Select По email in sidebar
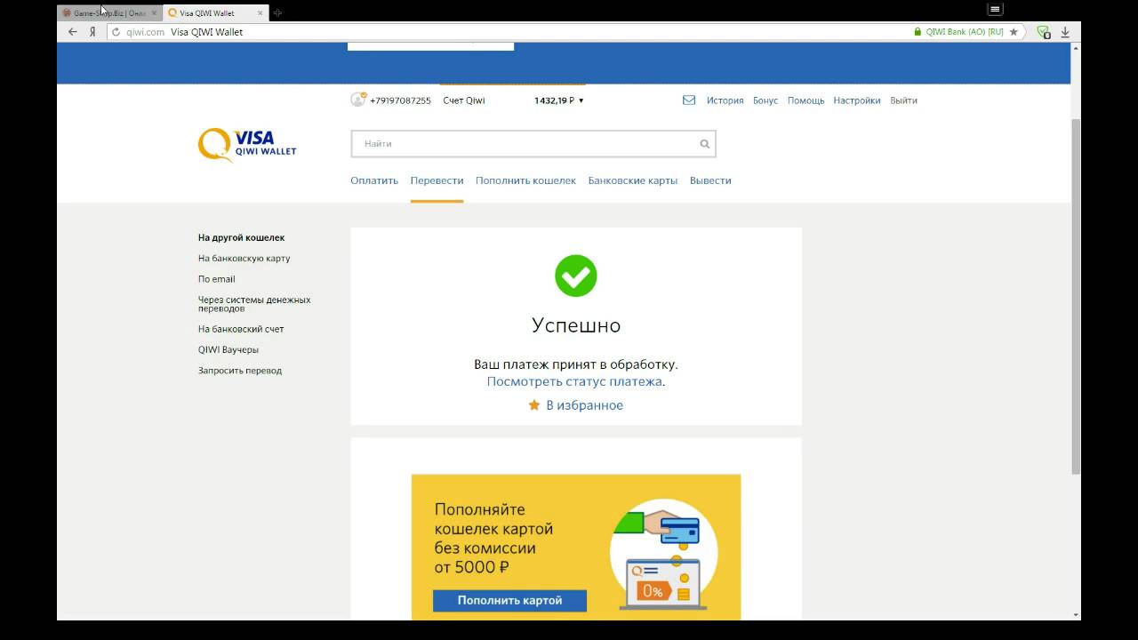1138x640 pixels. tap(216, 279)
